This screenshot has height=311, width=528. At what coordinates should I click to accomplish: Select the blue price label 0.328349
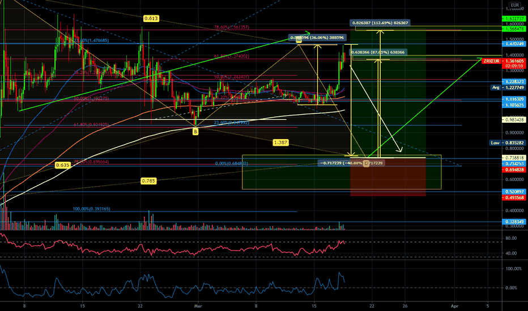[514, 222]
